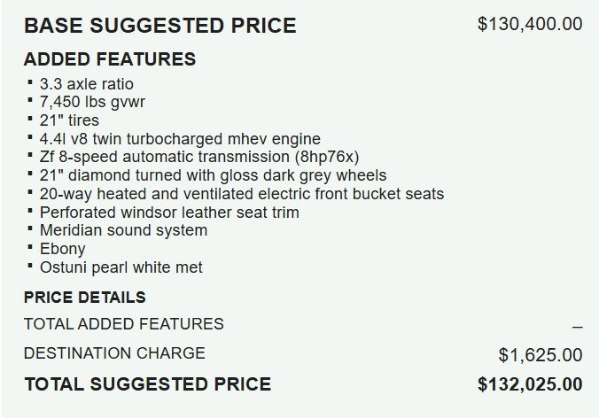Click the 7,450 lbs gvwr item
Screen dimensions: 599x418
[x=92, y=102]
